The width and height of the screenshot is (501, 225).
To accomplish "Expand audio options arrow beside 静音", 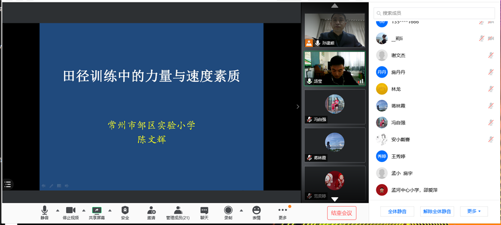I will pyautogui.click(x=58, y=211).
